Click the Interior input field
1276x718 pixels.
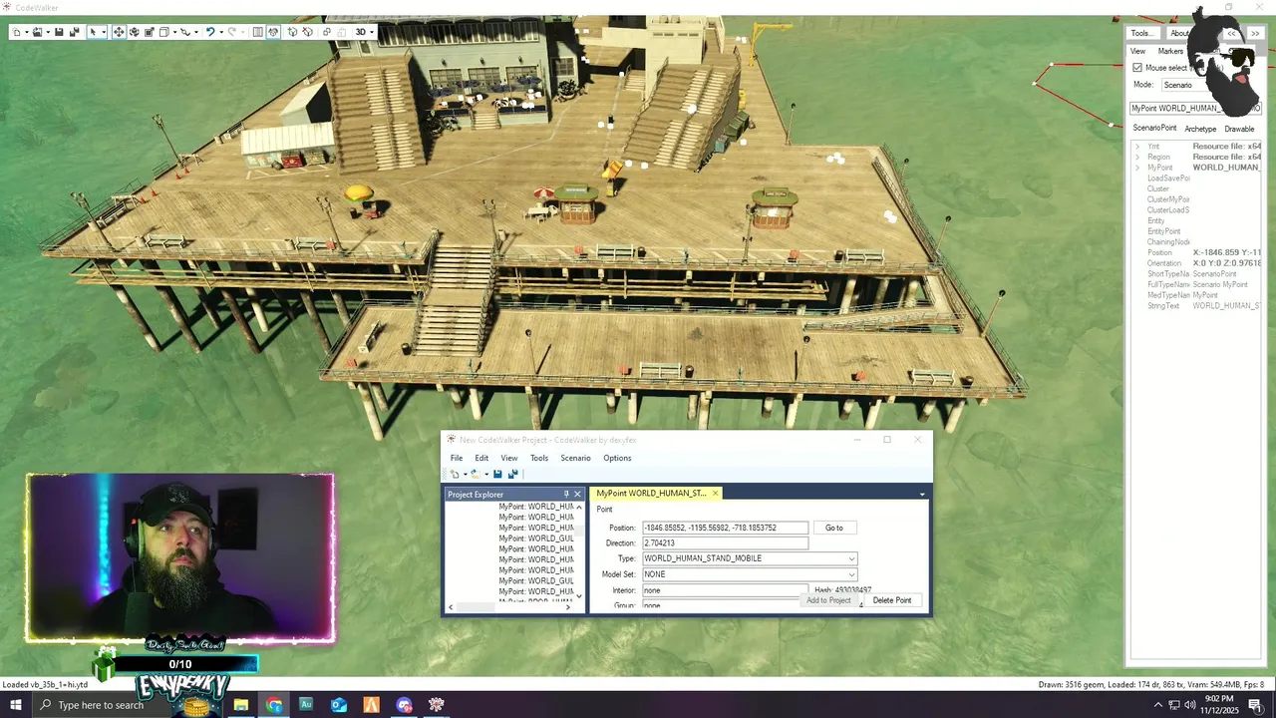click(725, 590)
